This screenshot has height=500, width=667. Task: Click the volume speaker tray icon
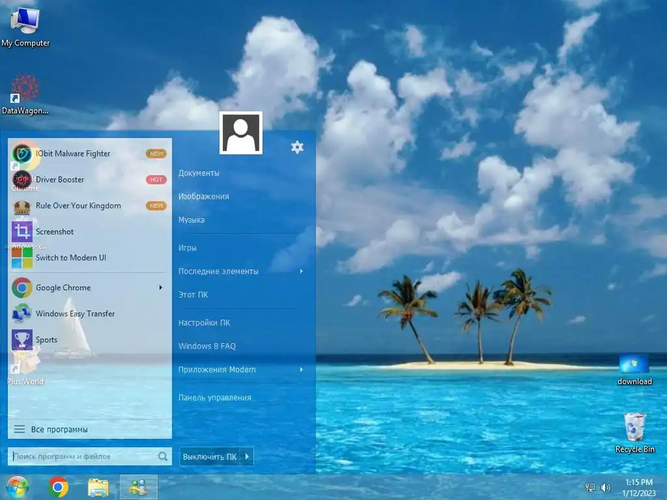tap(605, 487)
